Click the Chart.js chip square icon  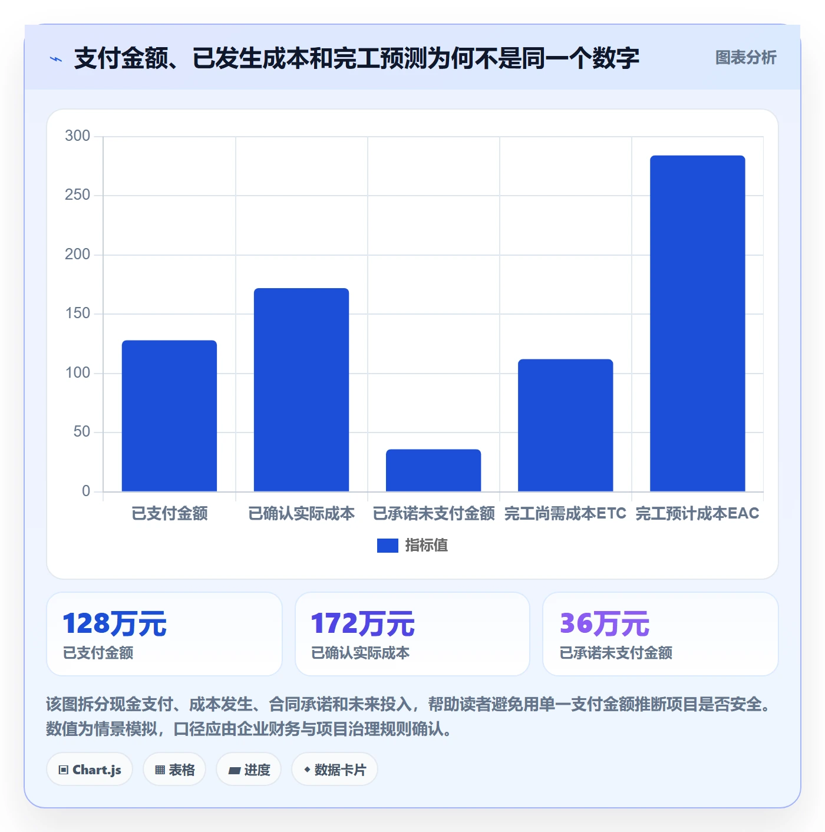pos(64,770)
